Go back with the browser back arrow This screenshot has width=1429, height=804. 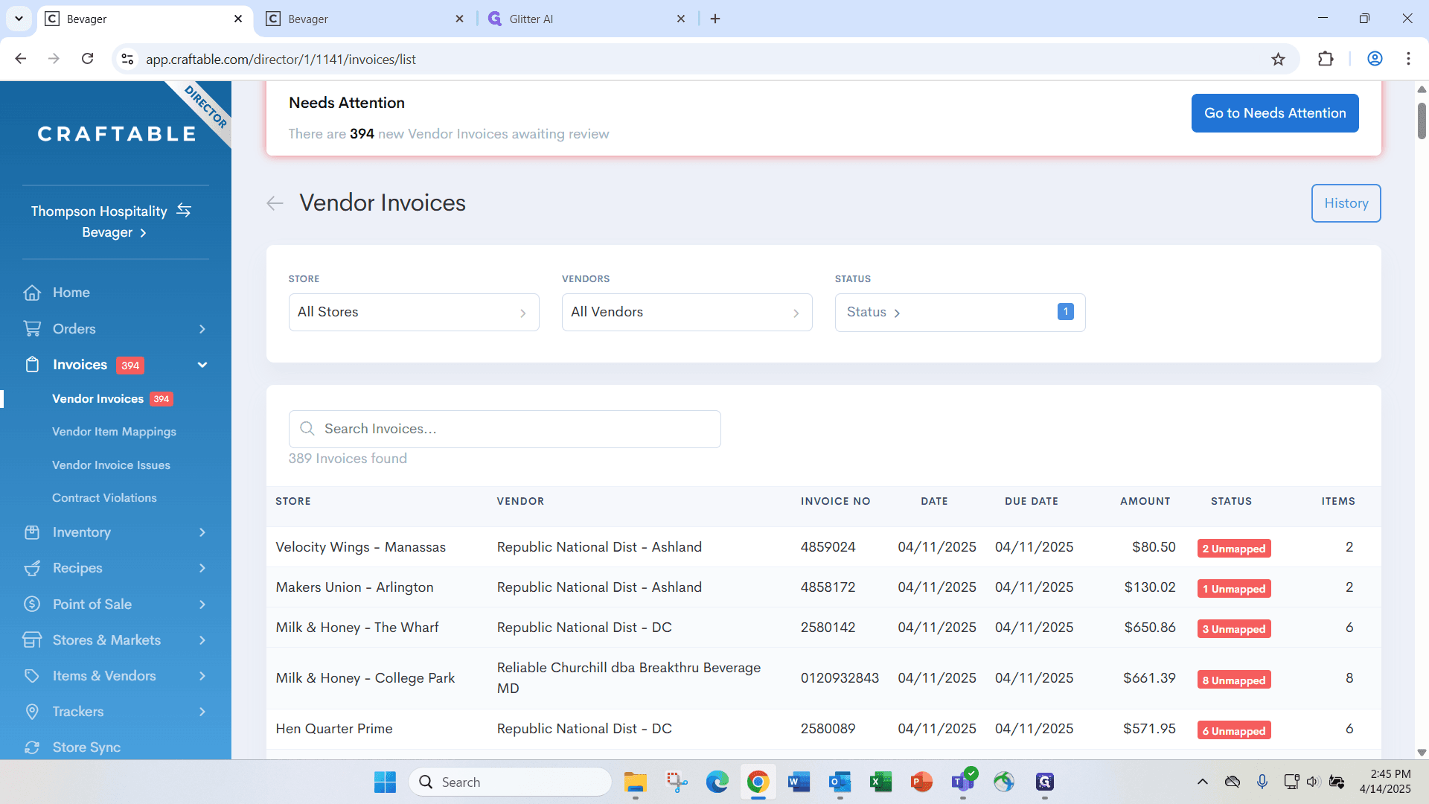point(21,59)
